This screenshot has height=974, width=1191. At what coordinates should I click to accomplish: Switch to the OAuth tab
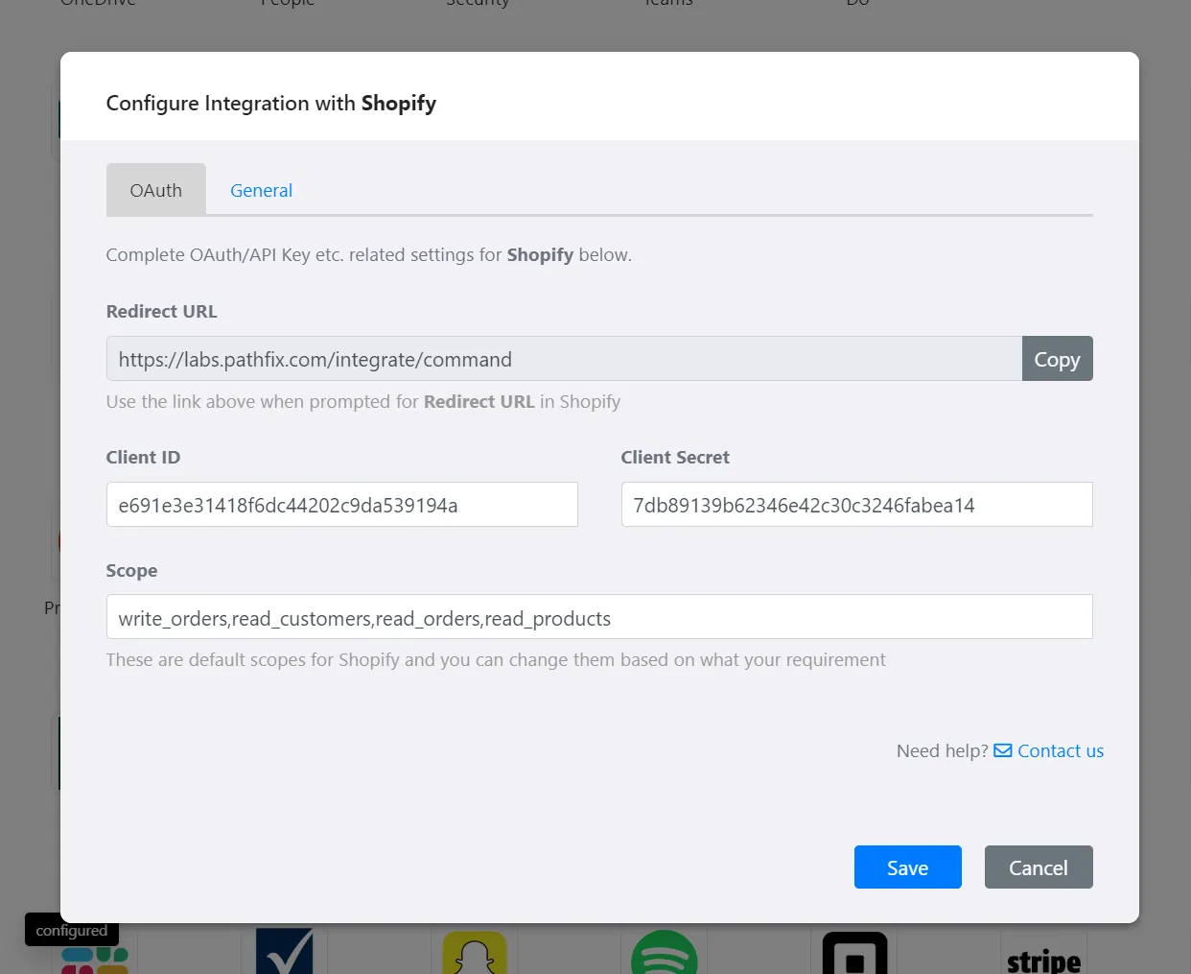tap(156, 190)
